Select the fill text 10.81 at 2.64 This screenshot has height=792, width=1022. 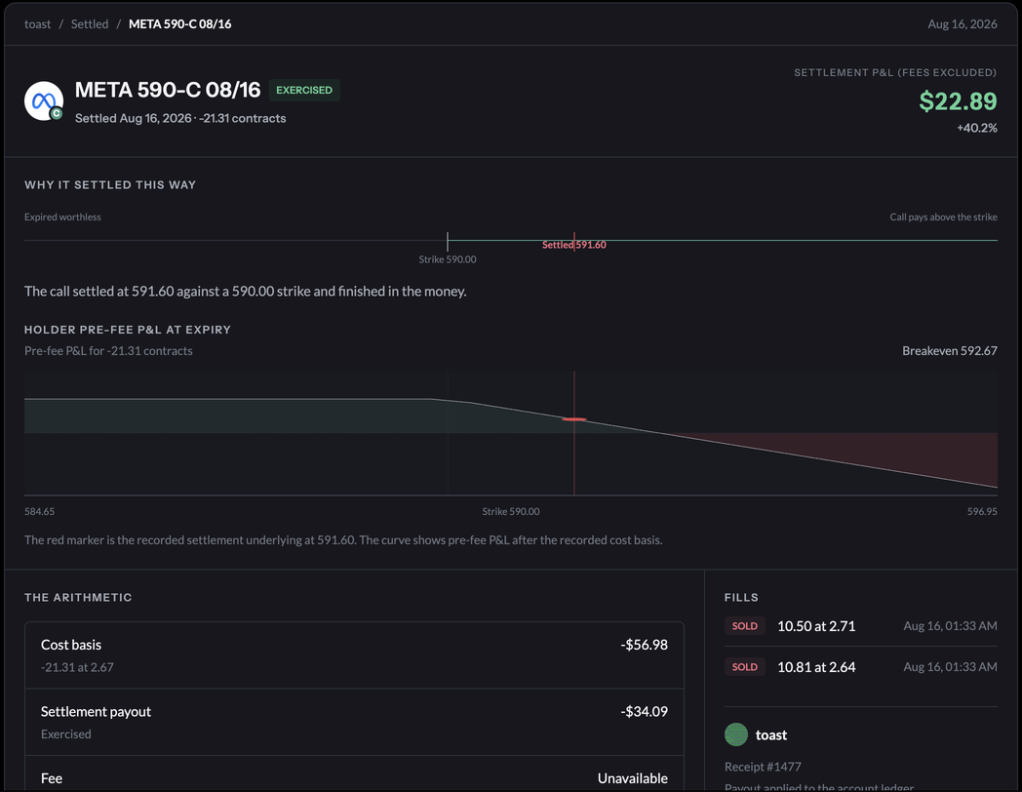pos(816,667)
